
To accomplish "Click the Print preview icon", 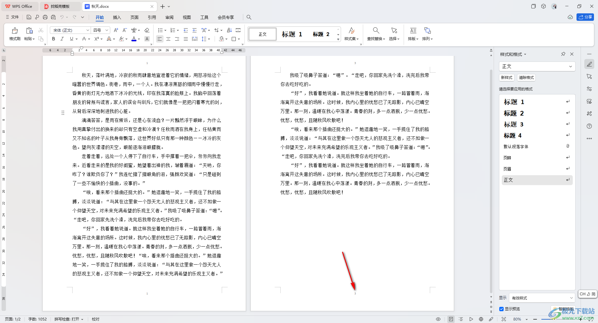I will pos(53,17).
